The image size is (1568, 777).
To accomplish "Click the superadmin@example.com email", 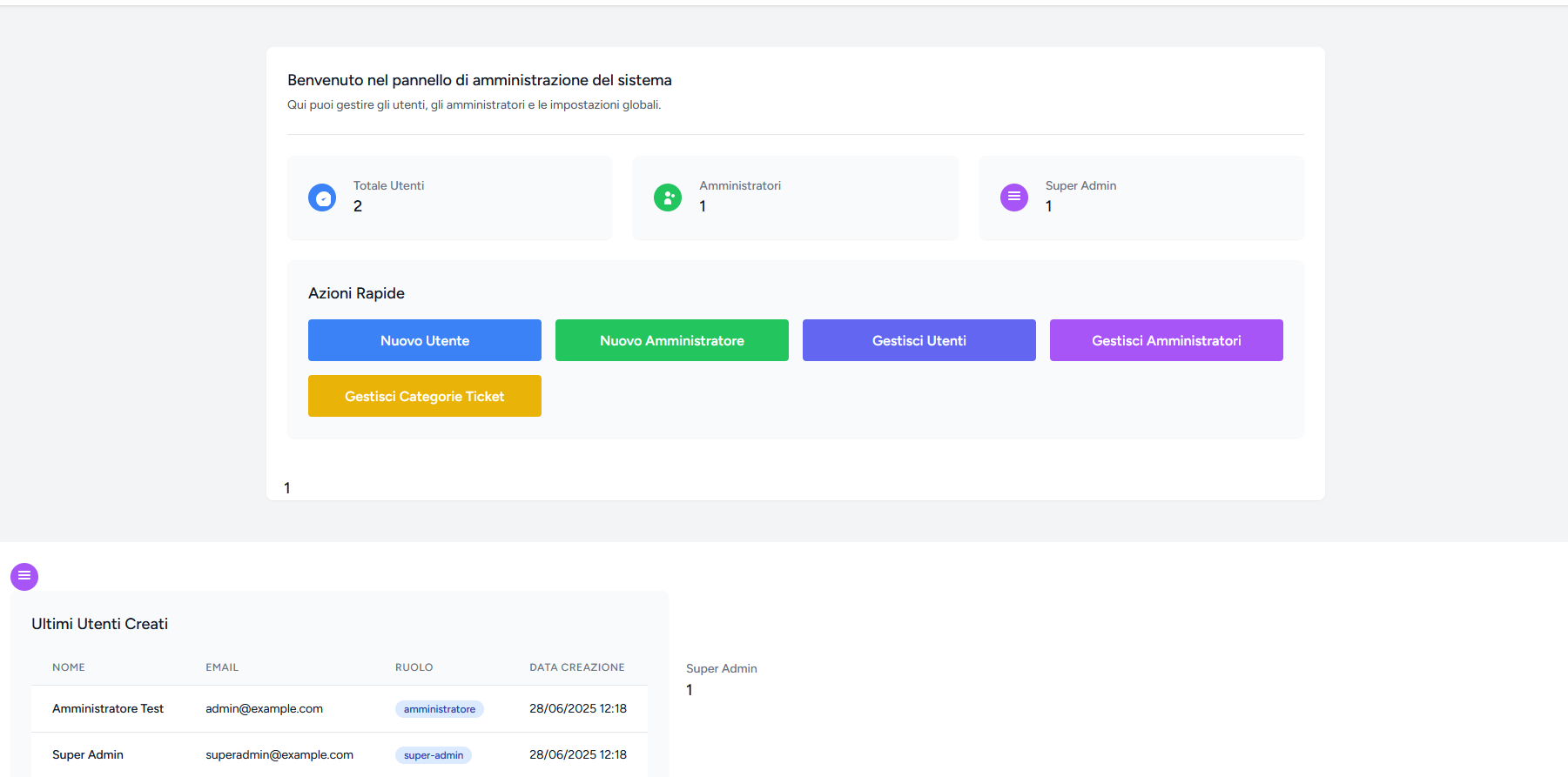I will (x=279, y=754).
